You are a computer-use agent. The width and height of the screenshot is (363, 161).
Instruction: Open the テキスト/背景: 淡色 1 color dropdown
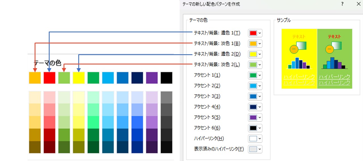pyautogui.click(x=255, y=44)
